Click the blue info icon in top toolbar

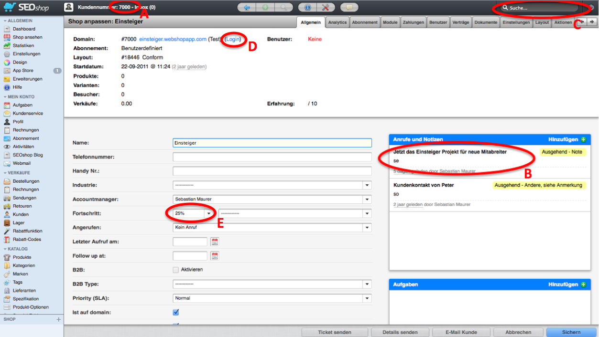tap(308, 8)
